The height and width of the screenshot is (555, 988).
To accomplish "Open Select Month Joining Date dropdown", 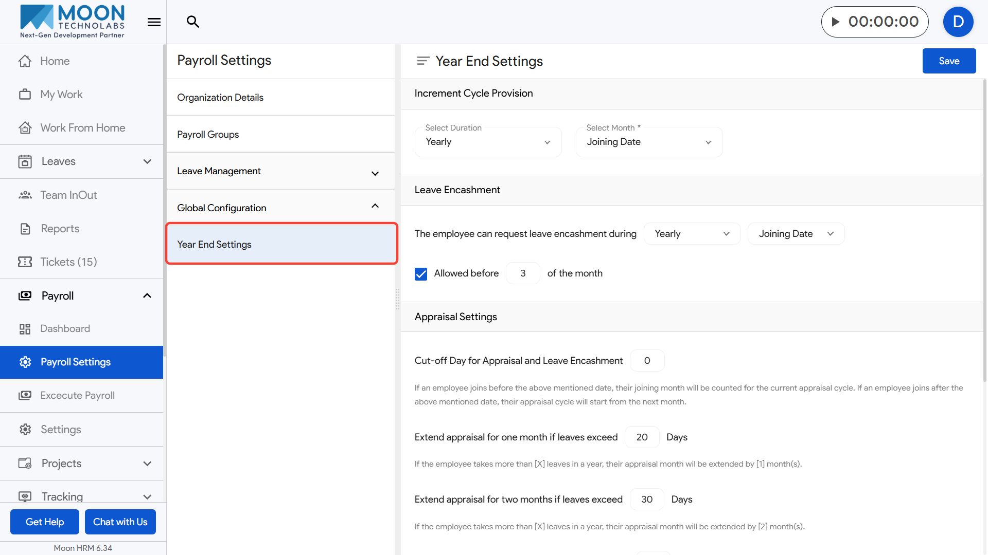I will [648, 142].
